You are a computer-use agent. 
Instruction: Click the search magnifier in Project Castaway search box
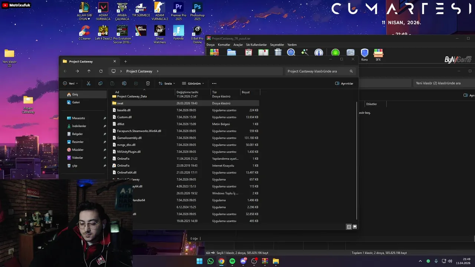click(351, 71)
